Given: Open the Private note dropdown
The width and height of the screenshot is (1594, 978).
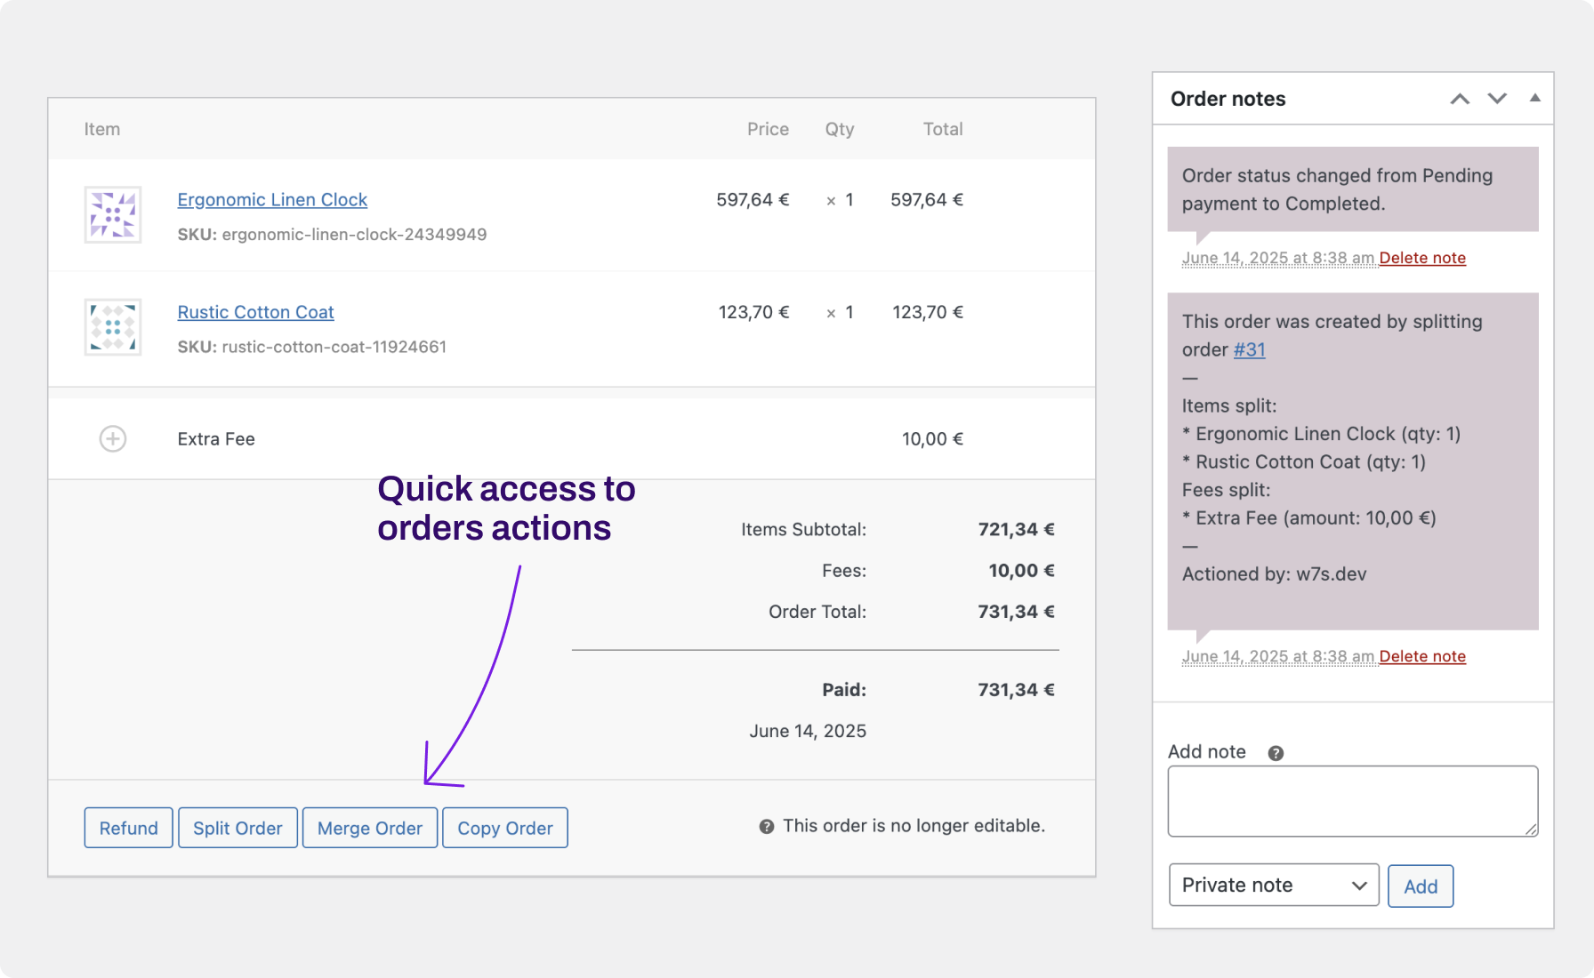Looking at the screenshot, I should [1273, 885].
